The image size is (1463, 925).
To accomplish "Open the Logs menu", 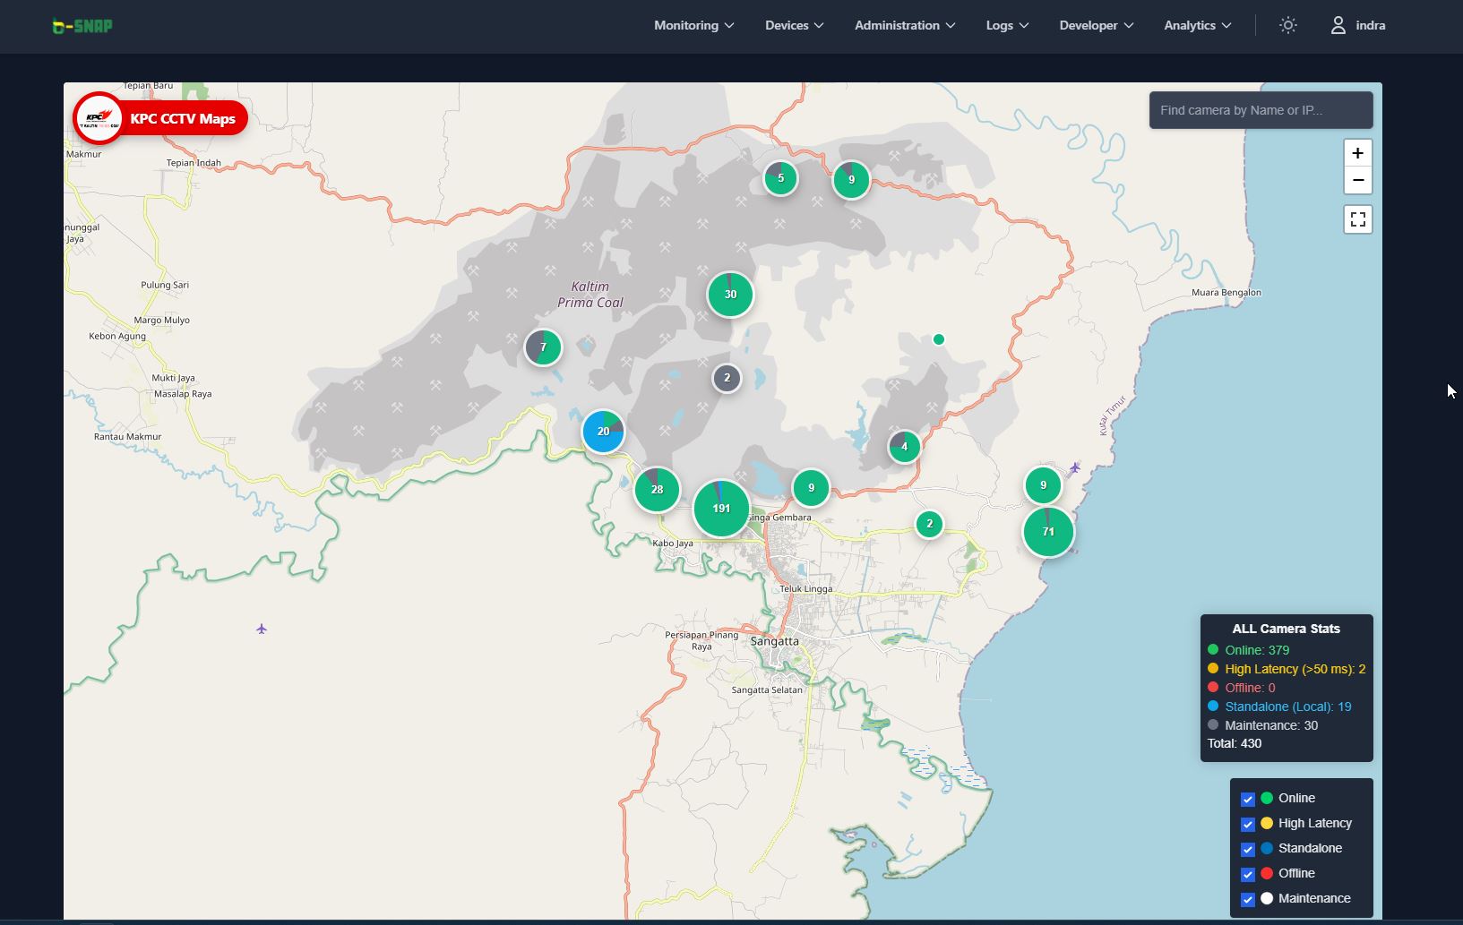I will point(1007,25).
